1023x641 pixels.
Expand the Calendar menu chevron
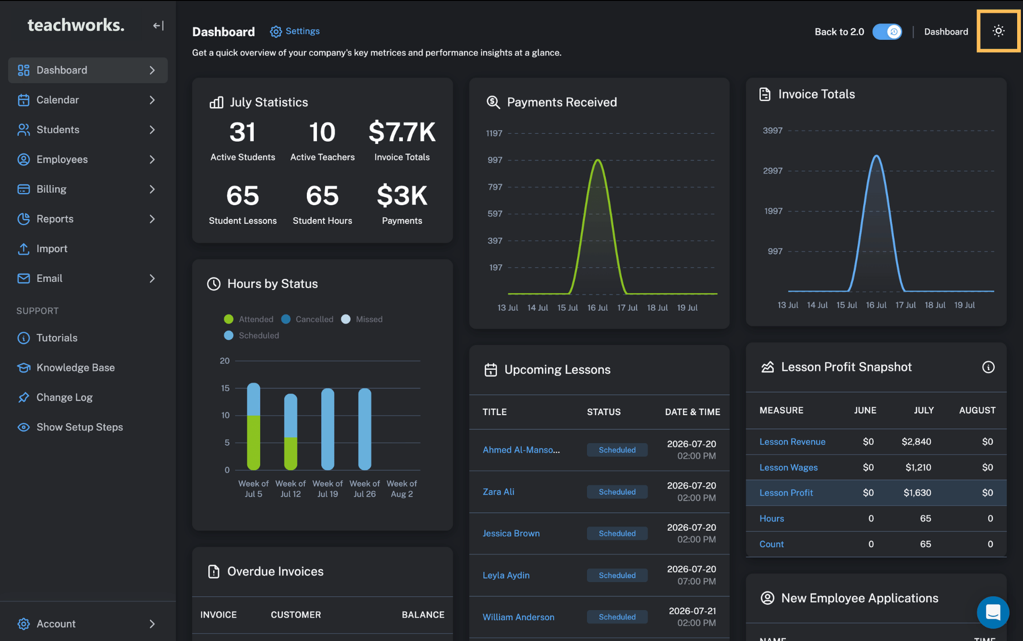click(152, 100)
